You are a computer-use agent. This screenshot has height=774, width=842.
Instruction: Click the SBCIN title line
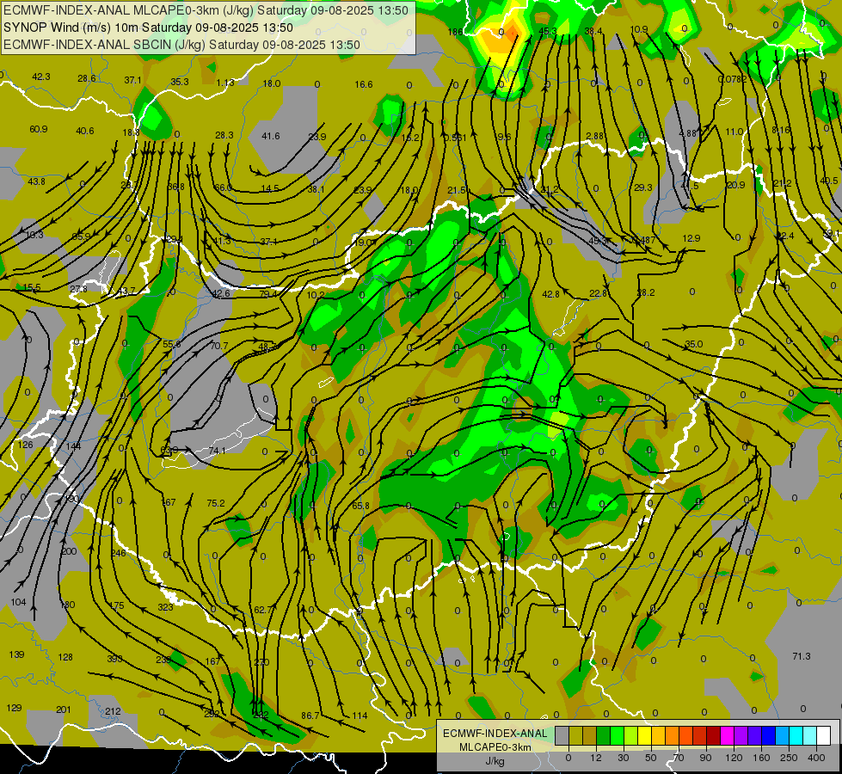(181, 45)
